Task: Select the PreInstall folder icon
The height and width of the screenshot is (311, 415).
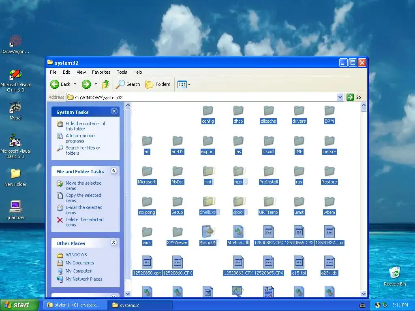Action: coord(268,171)
